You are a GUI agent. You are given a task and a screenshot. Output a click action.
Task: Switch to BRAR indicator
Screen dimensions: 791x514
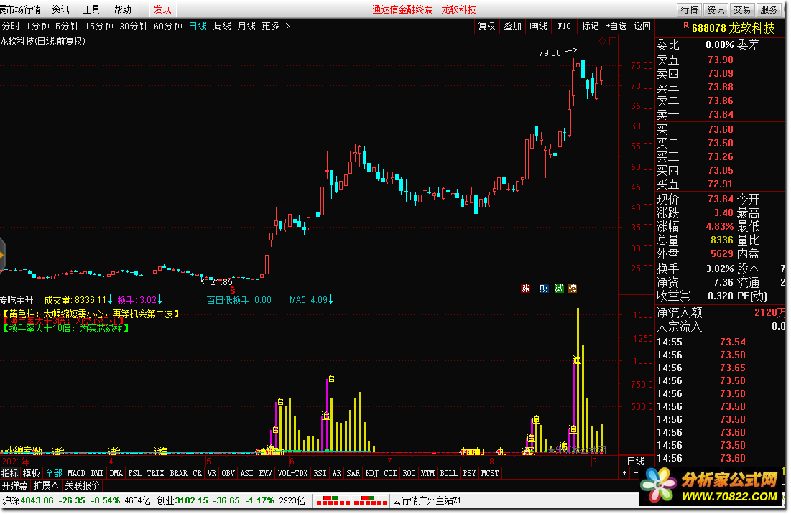coord(179,473)
